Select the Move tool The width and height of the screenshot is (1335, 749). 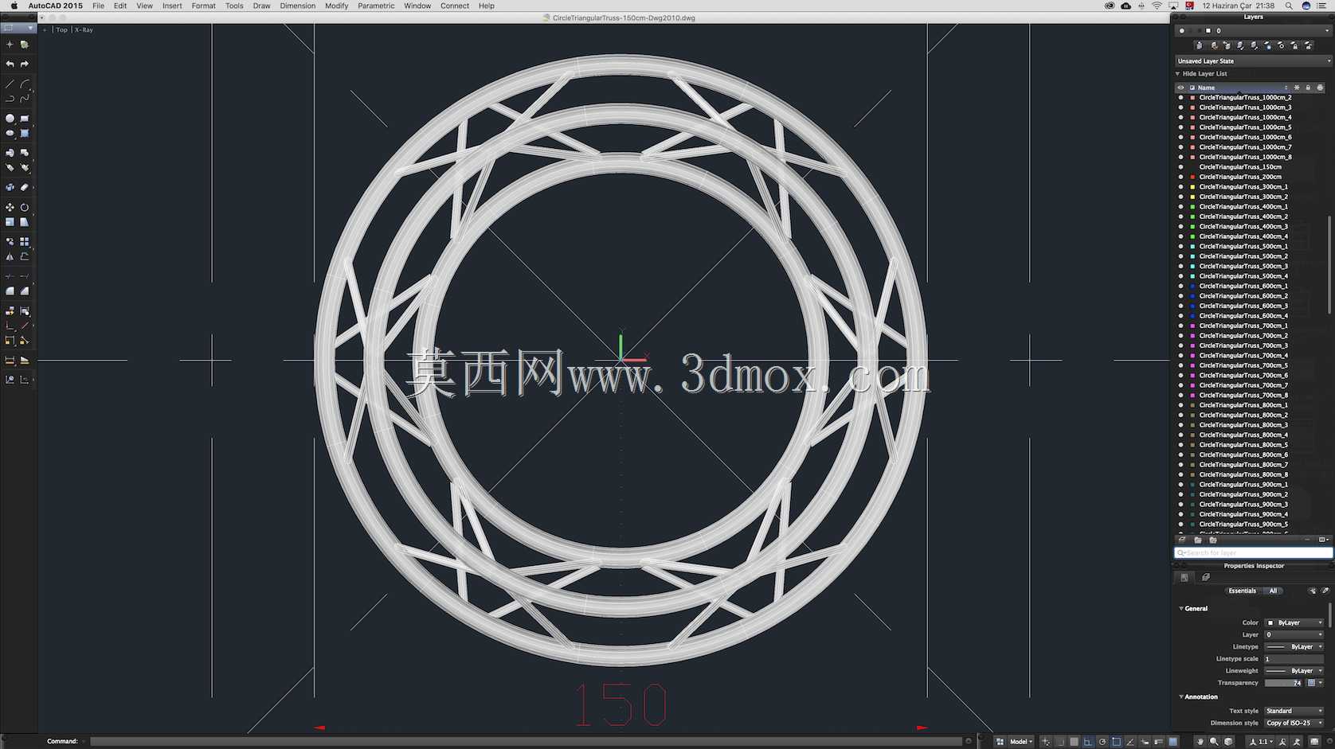pos(10,207)
